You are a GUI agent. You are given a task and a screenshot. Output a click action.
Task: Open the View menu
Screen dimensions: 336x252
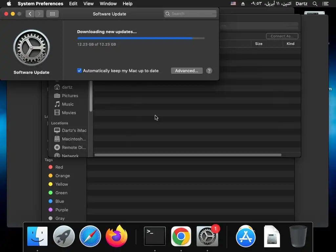point(89,4)
